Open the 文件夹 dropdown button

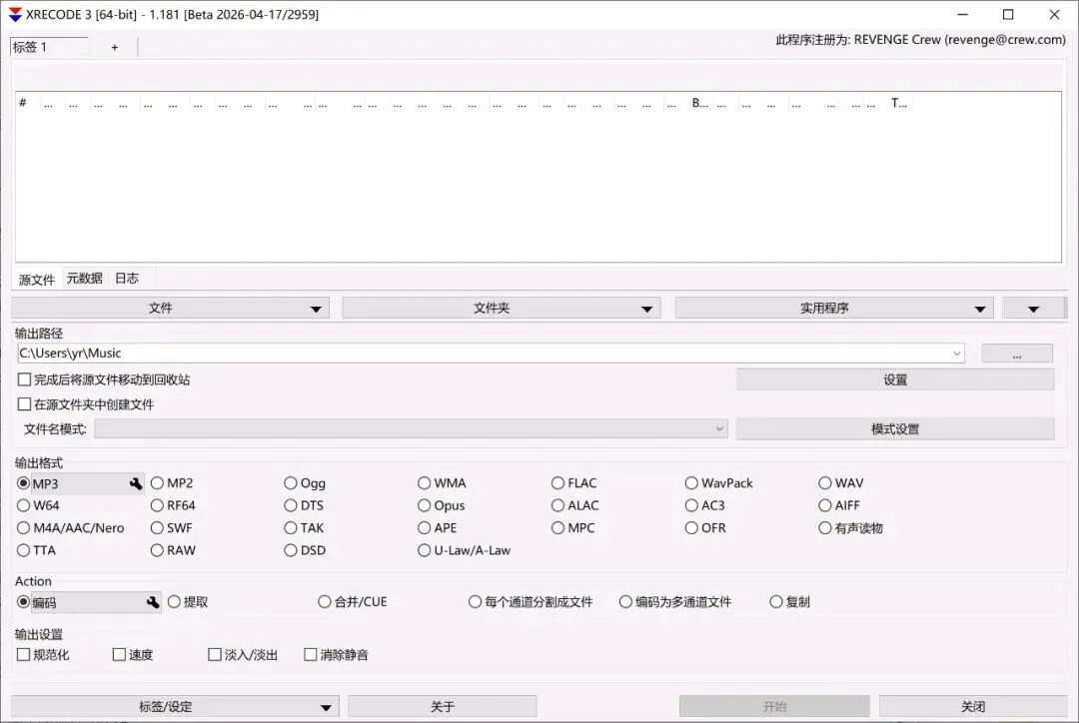pyautogui.click(x=502, y=309)
